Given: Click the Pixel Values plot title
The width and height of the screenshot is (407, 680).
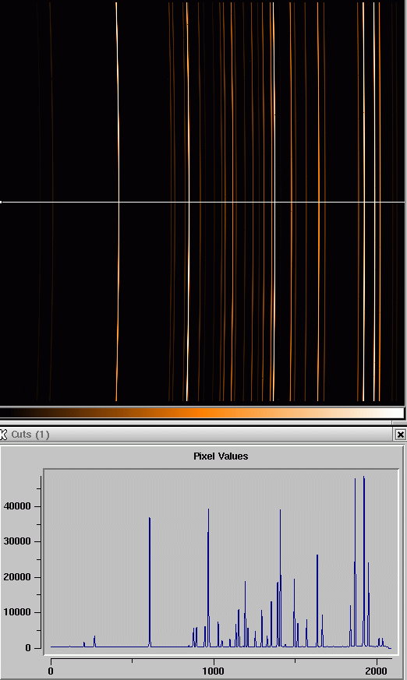Looking at the screenshot, I should (221, 456).
